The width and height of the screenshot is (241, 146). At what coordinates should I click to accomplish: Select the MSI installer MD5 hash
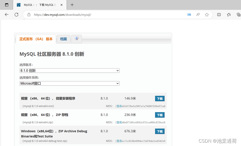tap(144, 106)
